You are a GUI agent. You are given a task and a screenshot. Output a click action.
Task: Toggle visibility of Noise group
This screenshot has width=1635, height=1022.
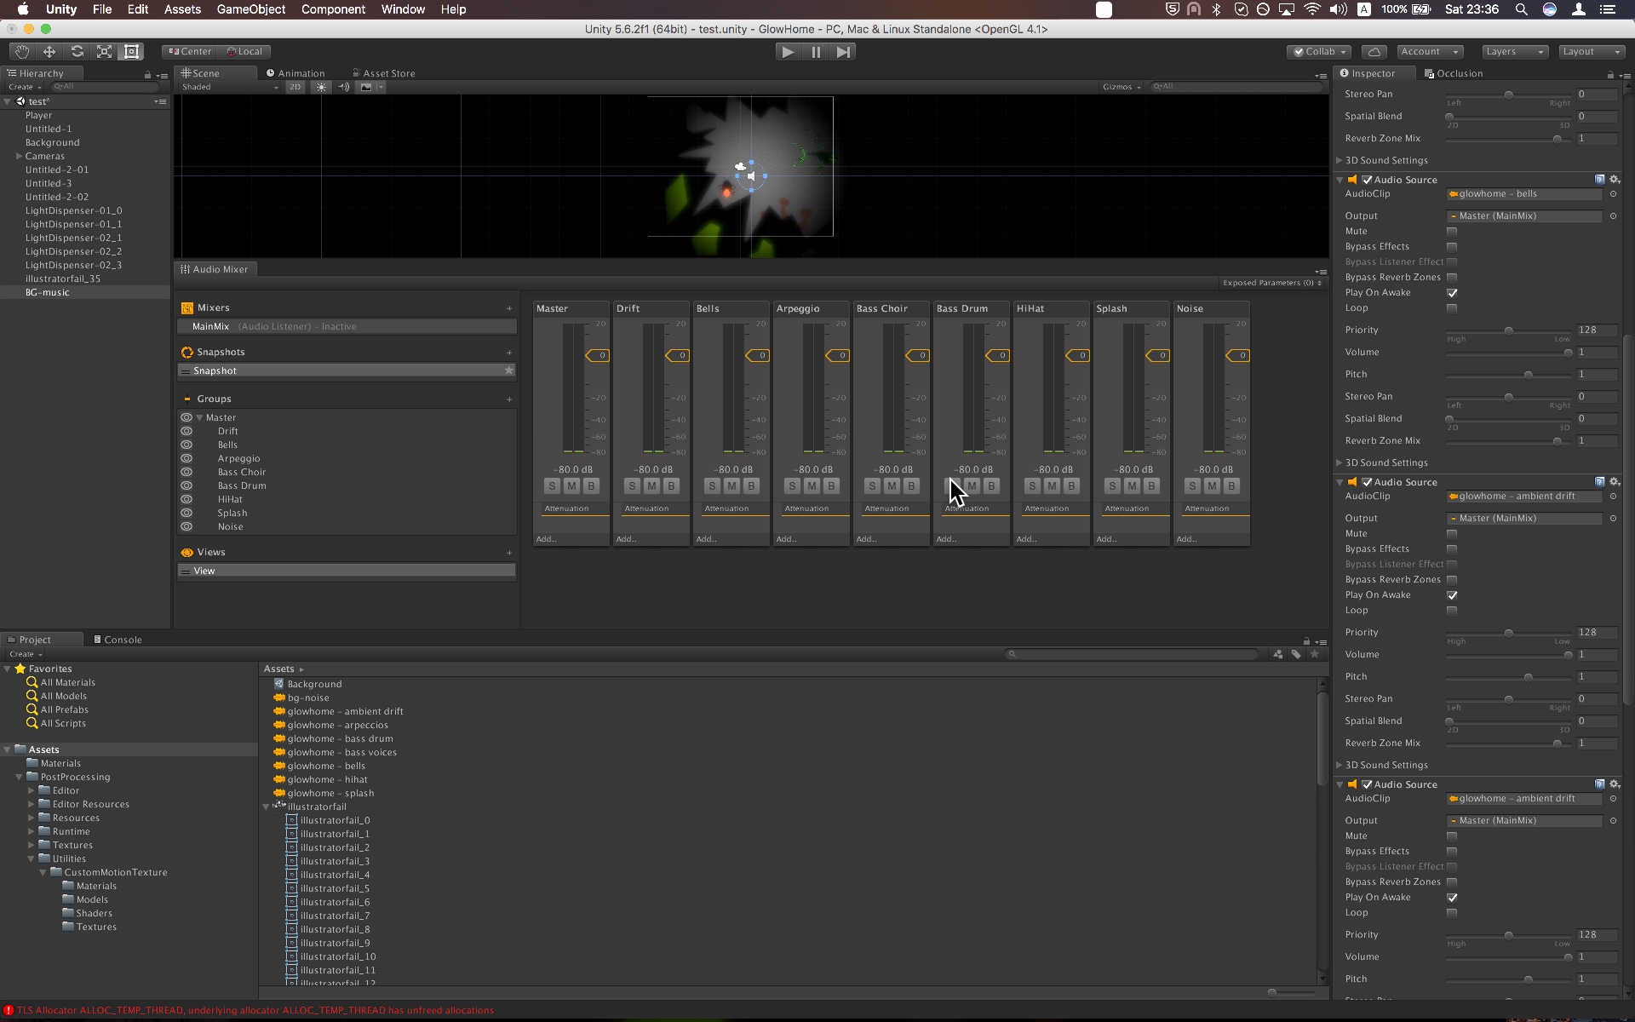[x=186, y=527]
